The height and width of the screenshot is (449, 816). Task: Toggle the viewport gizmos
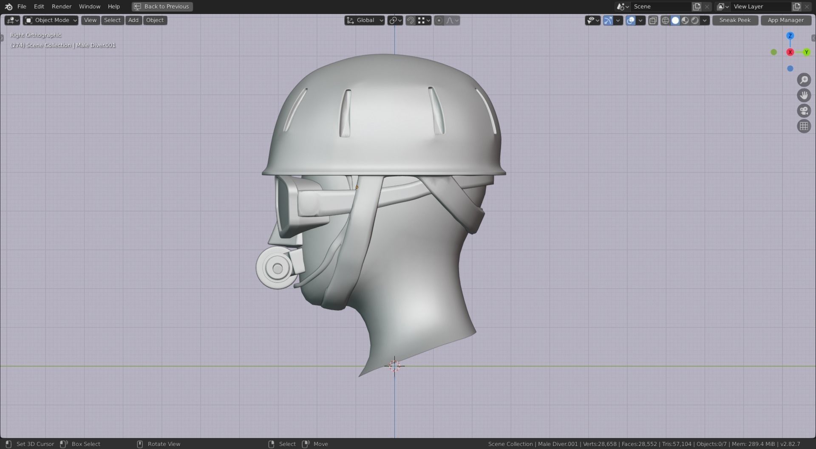608,20
